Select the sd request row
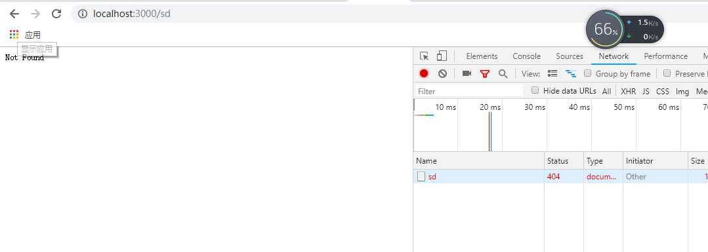Image resolution: width=708 pixels, height=252 pixels. tap(561, 176)
